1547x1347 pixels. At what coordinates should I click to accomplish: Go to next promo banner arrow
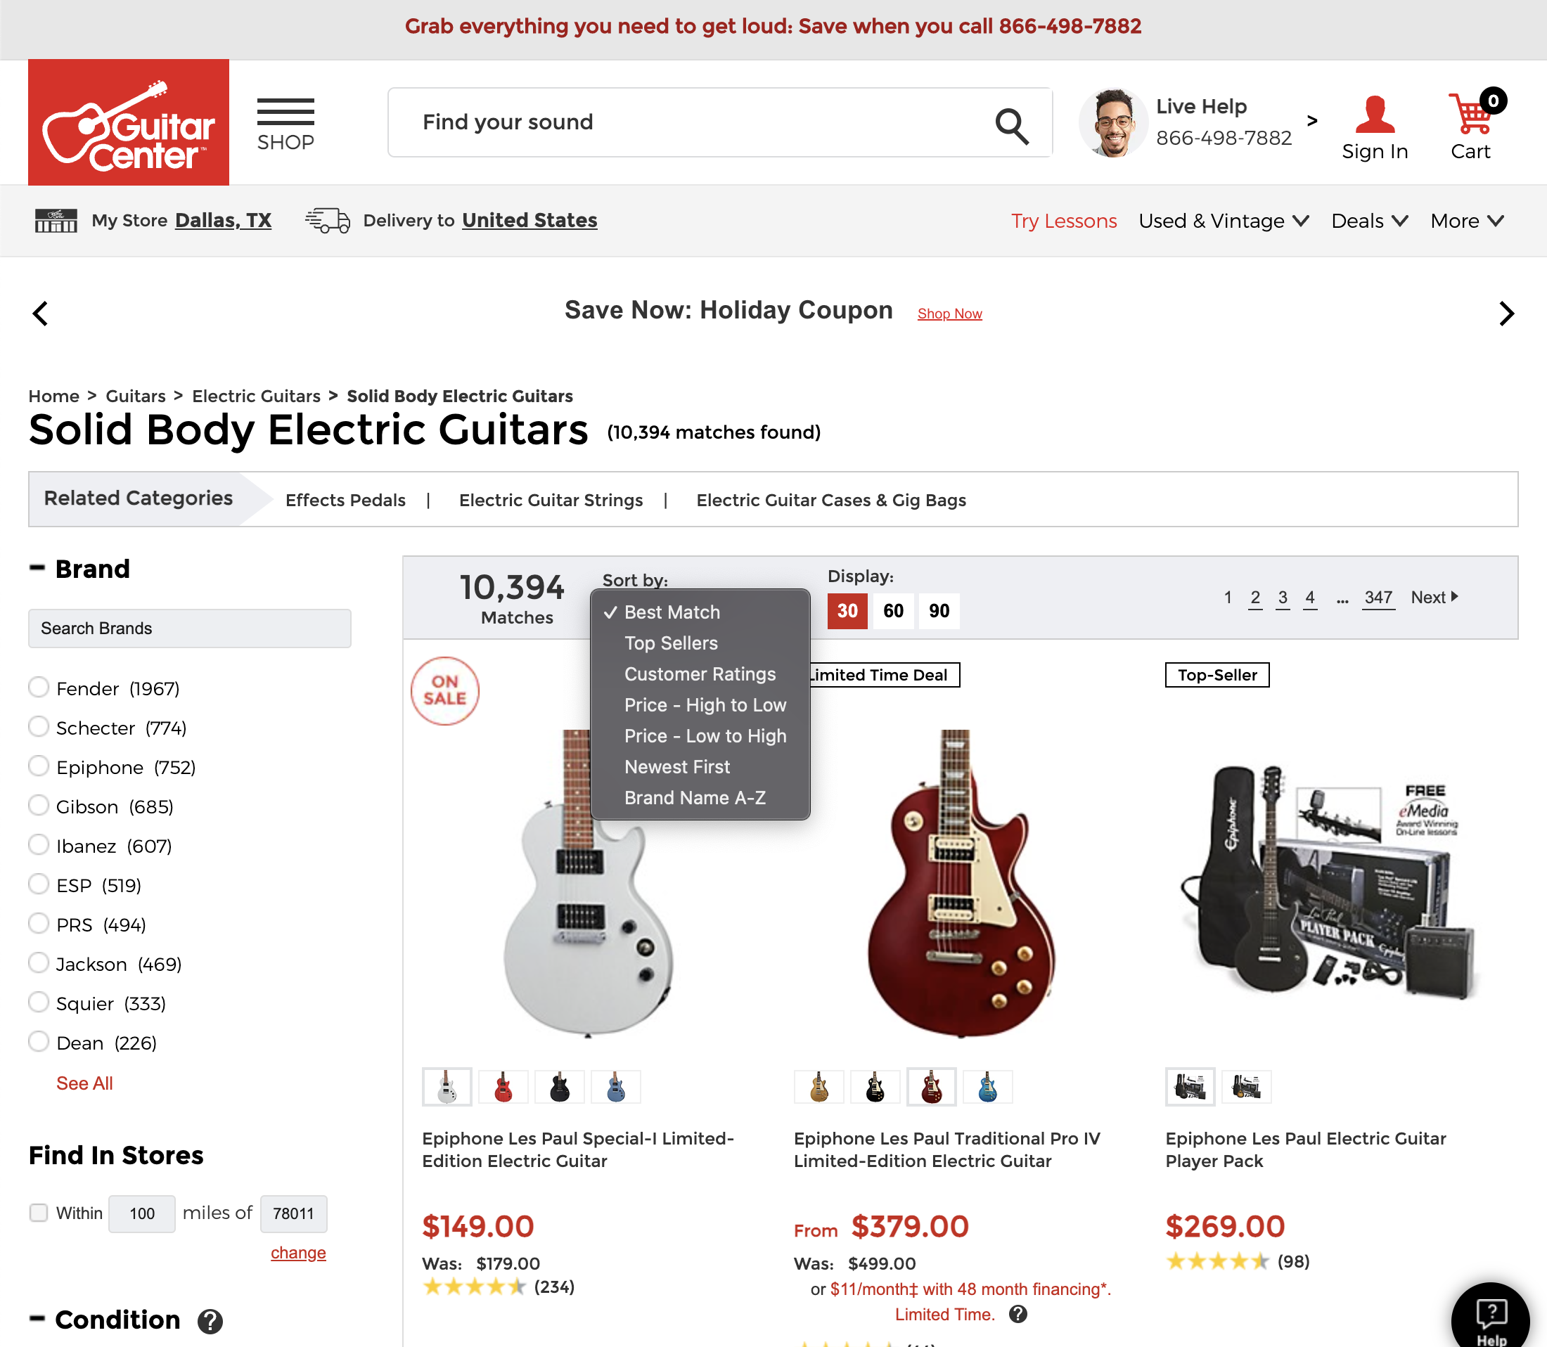[x=1506, y=314]
